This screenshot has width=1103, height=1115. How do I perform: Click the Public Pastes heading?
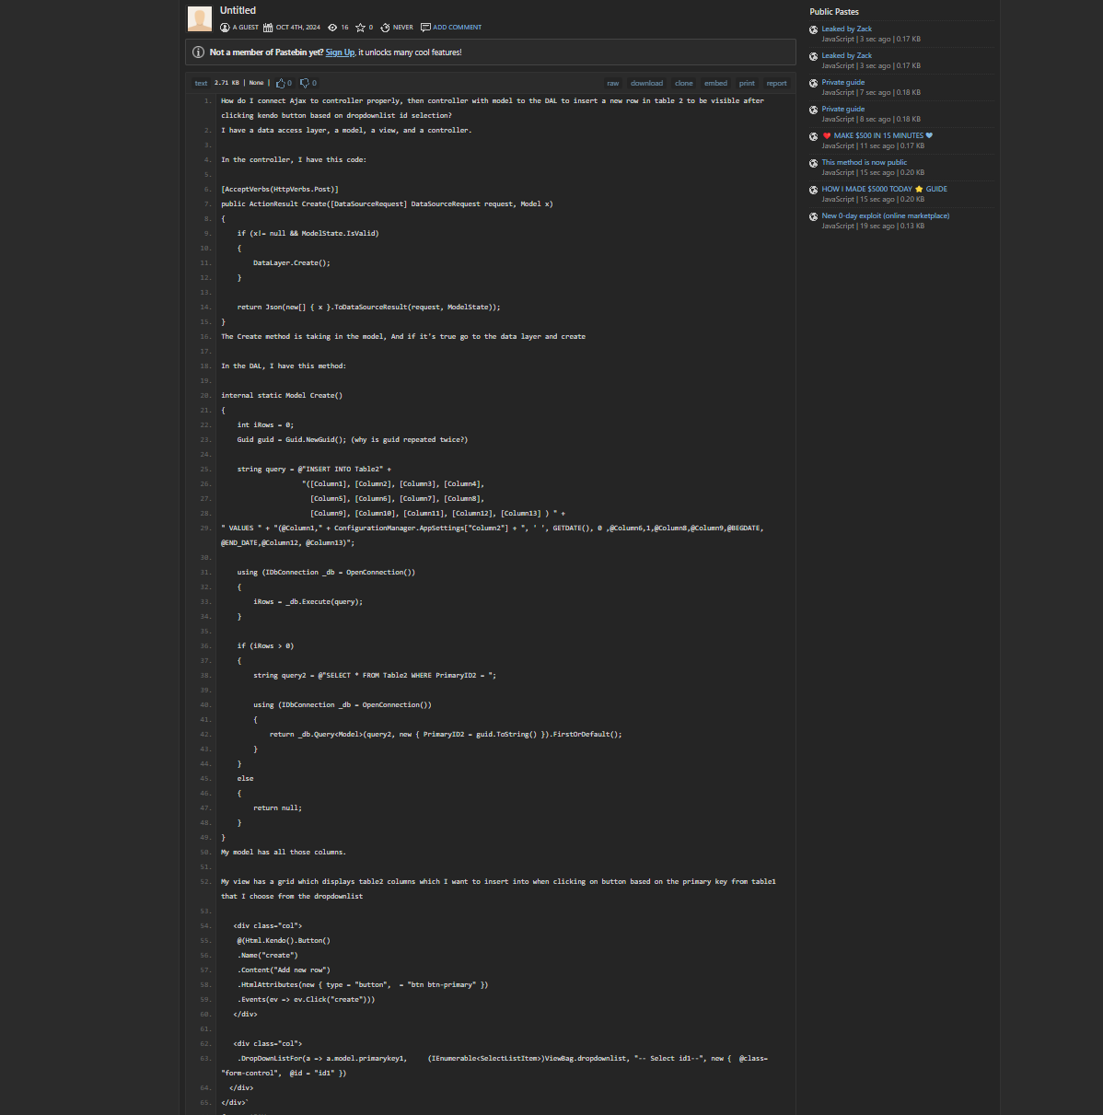pos(834,11)
